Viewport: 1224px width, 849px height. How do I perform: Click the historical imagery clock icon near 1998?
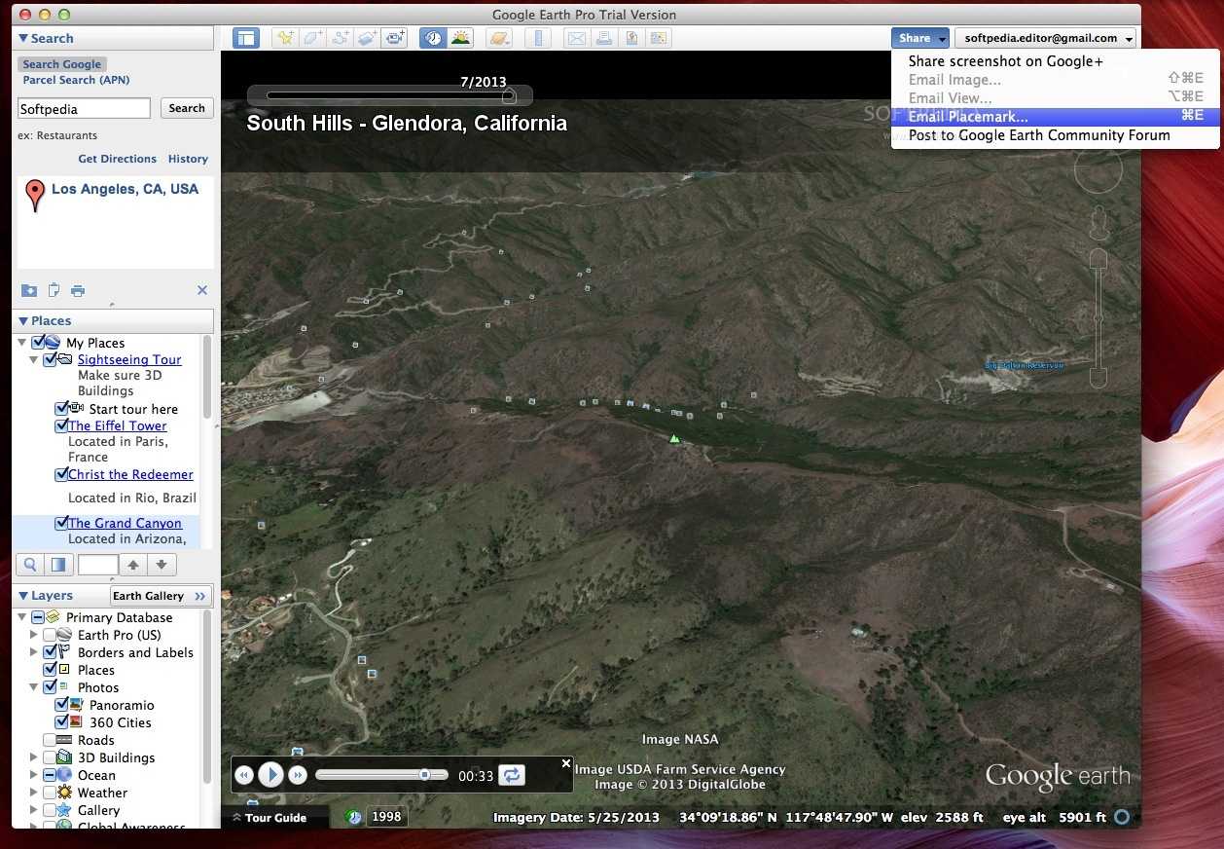point(354,817)
